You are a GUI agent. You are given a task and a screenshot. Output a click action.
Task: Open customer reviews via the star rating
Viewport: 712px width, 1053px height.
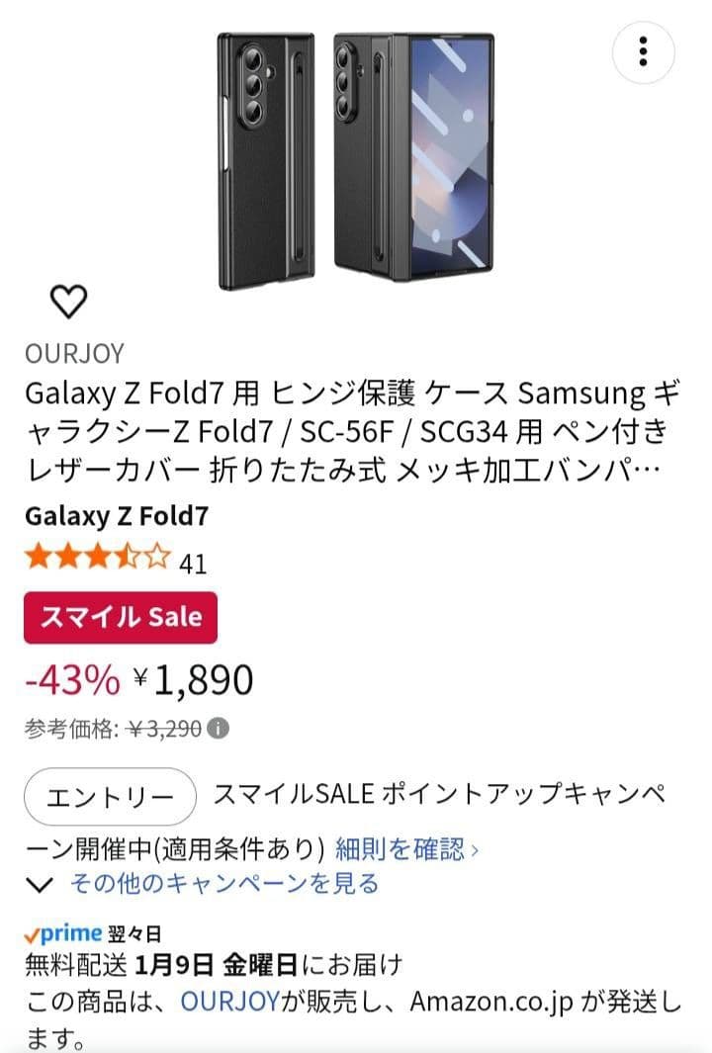coord(89,558)
